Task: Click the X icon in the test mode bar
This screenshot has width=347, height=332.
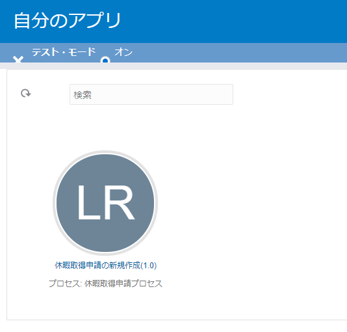Action: (x=18, y=59)
